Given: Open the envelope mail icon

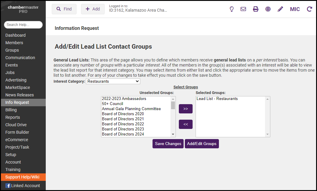Looking at the screenshot, I should [243, 9].
